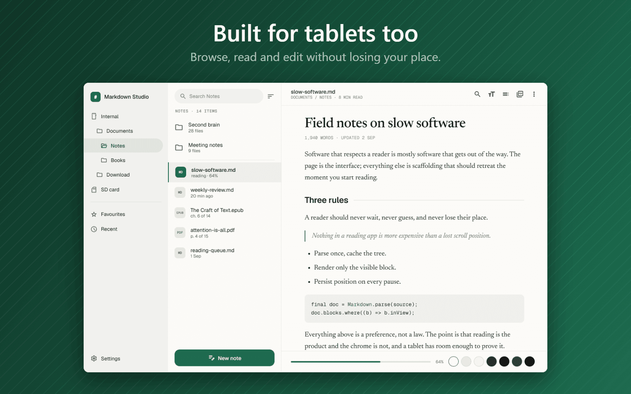Image resolution: width=631 pixels, height=394 pixels.
Task: Select the white reading theme swatch
Action: coord(454,361)
